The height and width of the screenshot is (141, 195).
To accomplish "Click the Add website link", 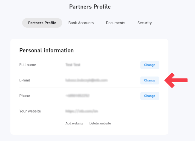I will point(74,123).
